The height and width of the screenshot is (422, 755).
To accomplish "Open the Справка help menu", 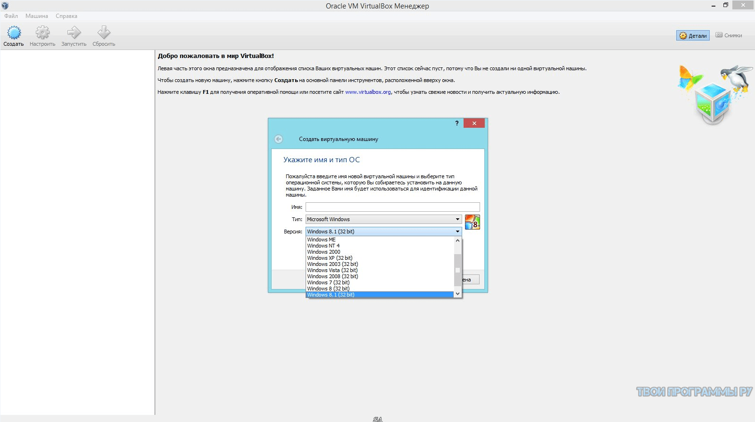I will 66,16.
